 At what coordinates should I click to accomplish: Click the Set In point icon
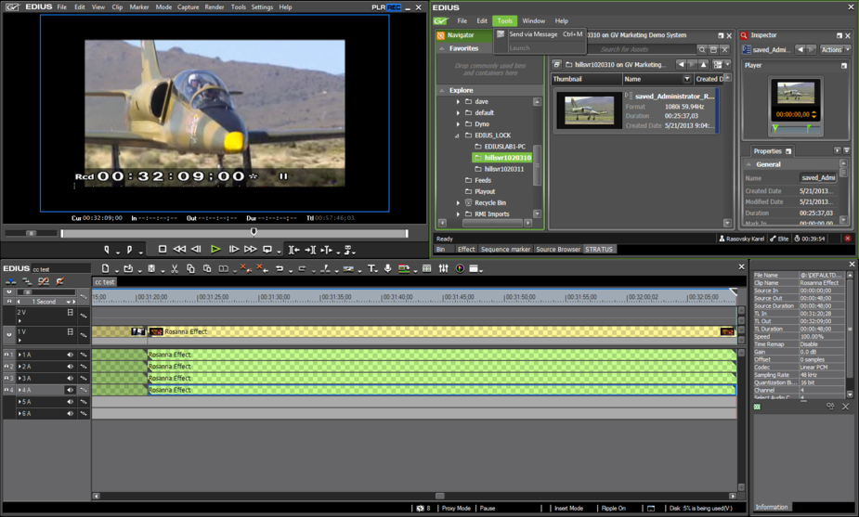tap(106, 250)
